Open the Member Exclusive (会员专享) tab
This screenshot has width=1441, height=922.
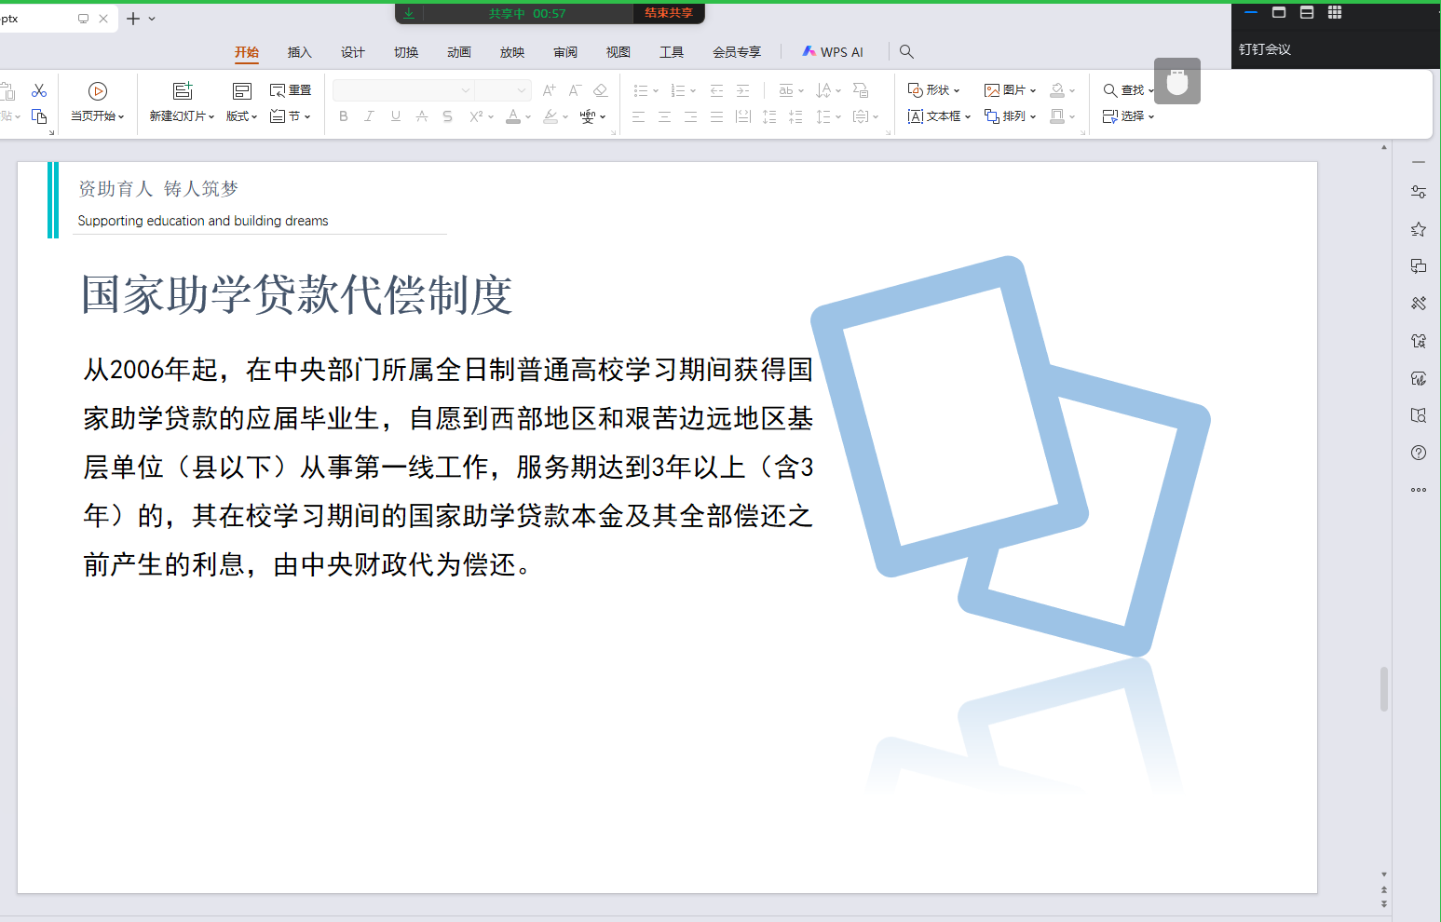(737, 52)
